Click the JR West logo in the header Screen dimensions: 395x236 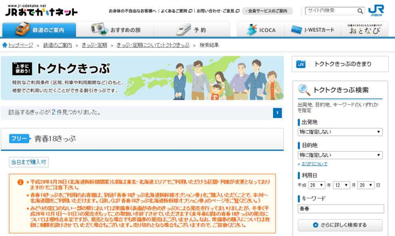tap(376, 10)
